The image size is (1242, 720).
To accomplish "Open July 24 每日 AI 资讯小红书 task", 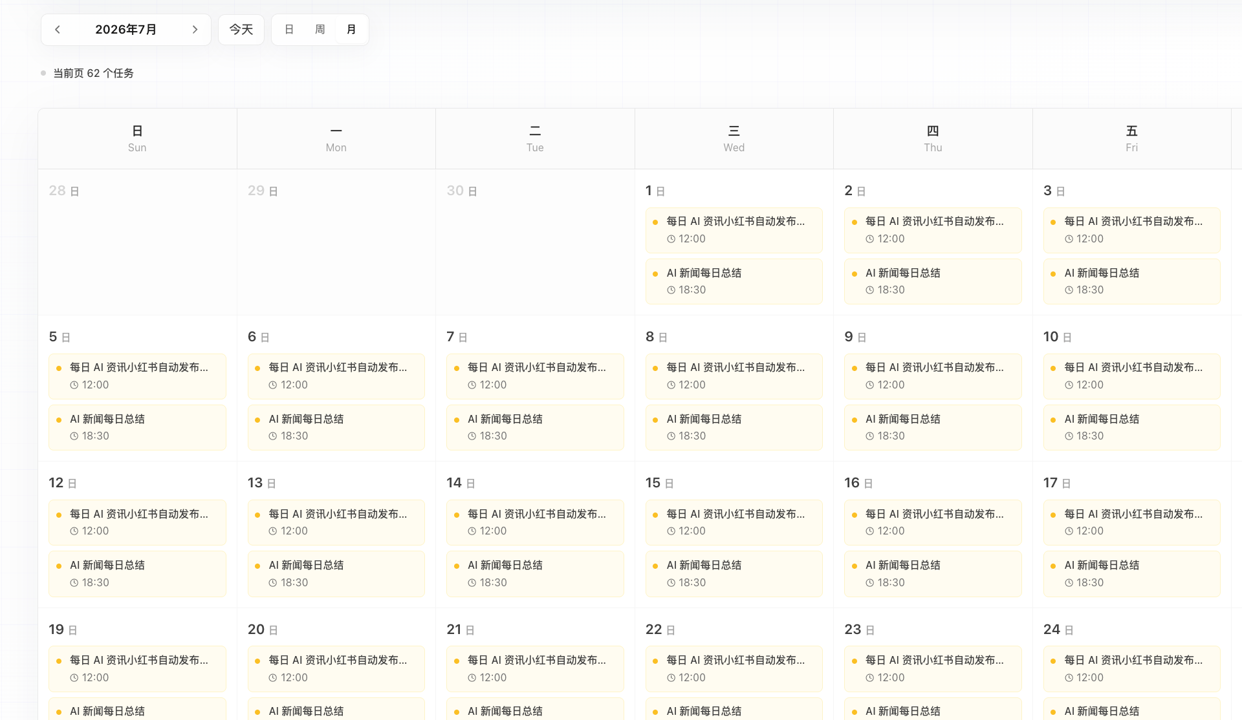I will click(1131, 669).
